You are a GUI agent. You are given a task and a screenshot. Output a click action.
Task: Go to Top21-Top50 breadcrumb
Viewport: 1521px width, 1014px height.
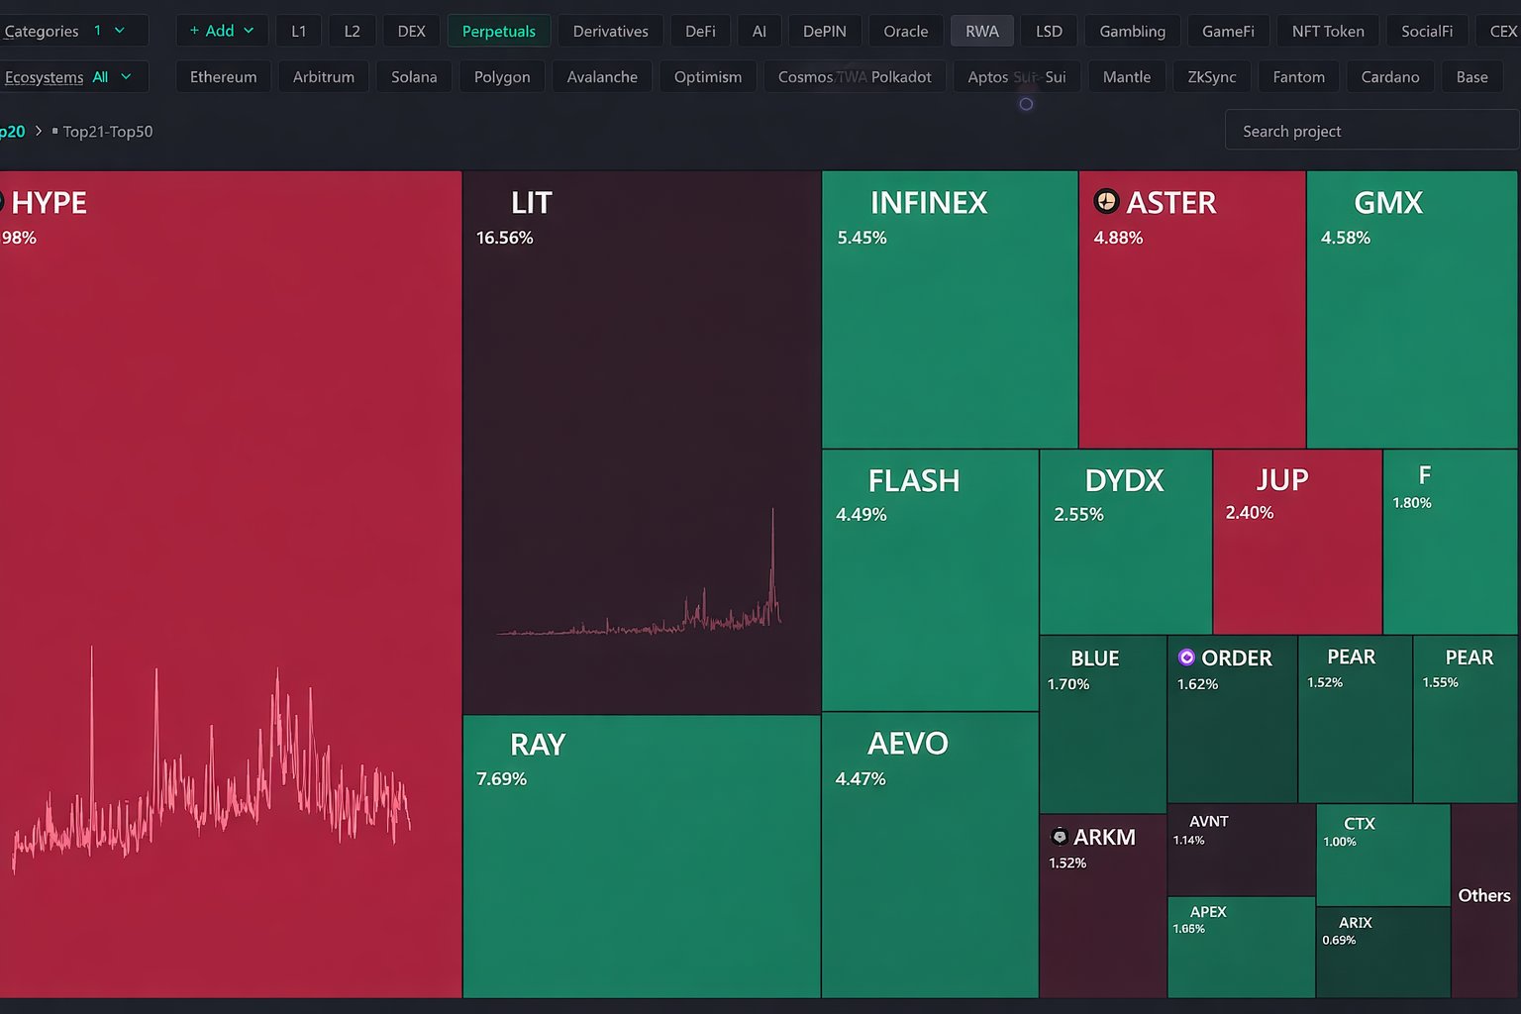point(107,131)
